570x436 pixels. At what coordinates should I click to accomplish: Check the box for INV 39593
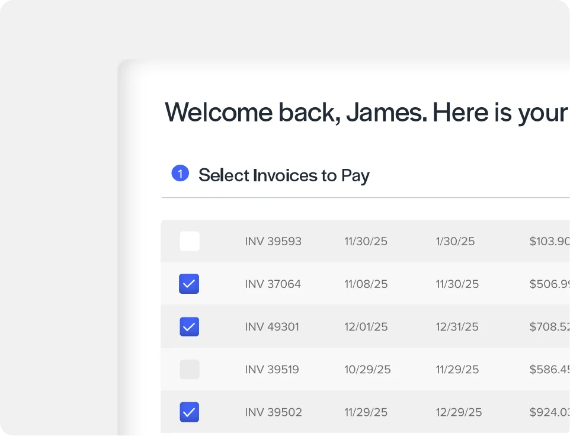pyautogui.click(x=190, y=241)
